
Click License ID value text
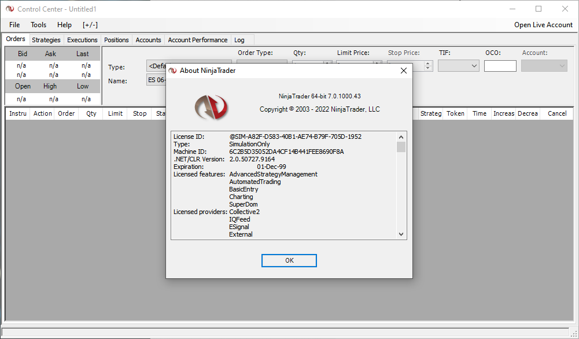click(296, 137)
